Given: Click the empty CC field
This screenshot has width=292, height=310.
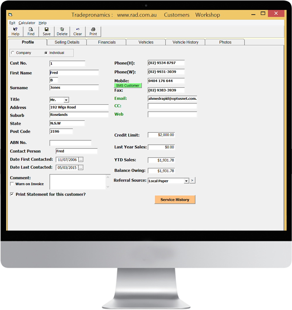Looking at the screenshot, I should point(172,106).
